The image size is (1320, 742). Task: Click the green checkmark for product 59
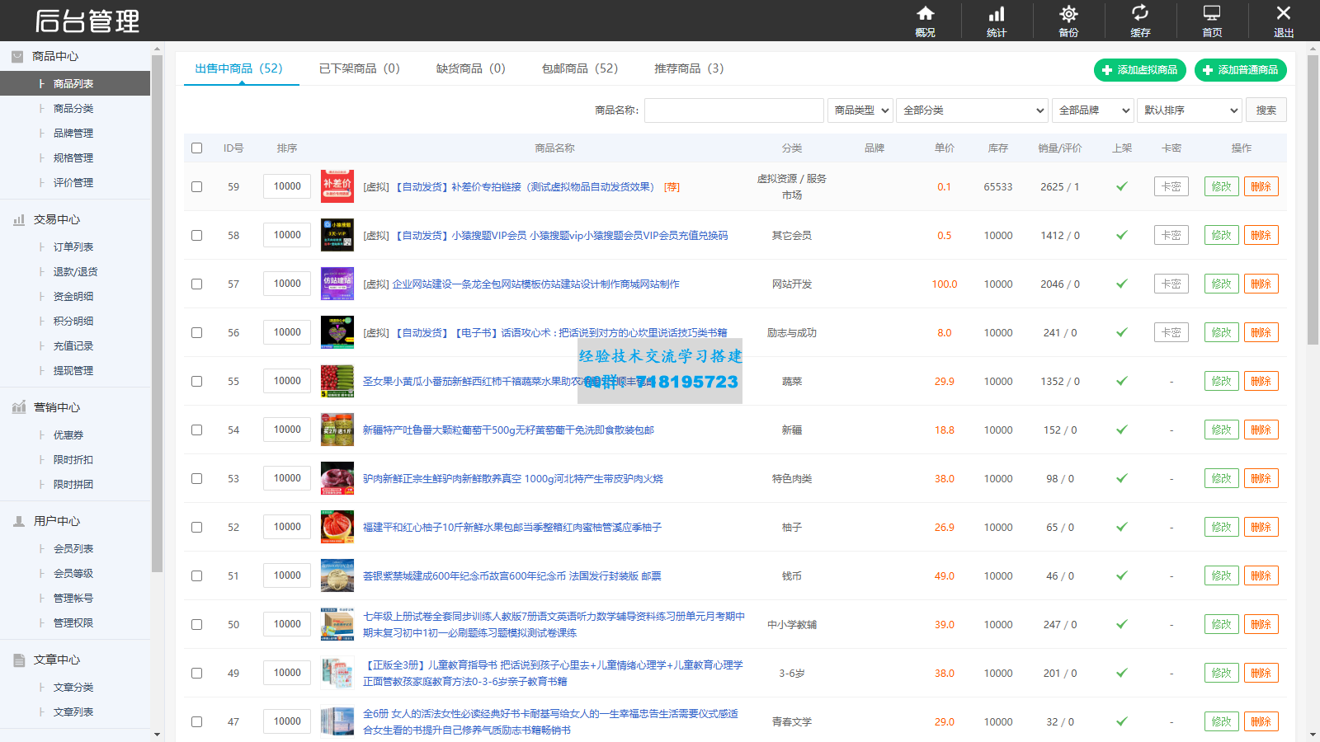point(1121,187)
